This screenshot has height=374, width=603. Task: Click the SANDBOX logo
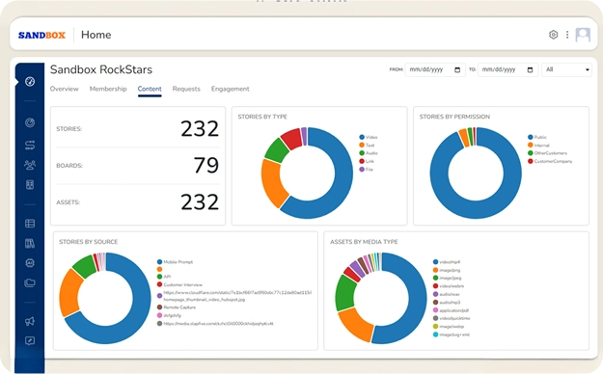[41, 35]
